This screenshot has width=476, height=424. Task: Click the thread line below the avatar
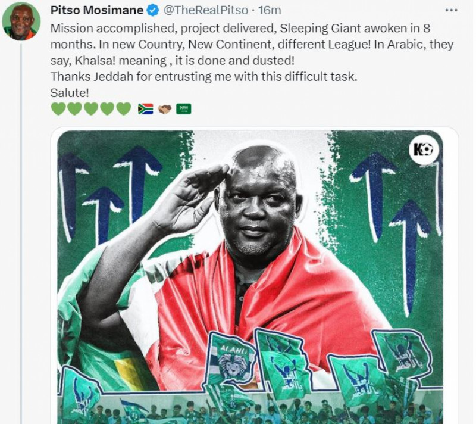click(x=21, y=234)
